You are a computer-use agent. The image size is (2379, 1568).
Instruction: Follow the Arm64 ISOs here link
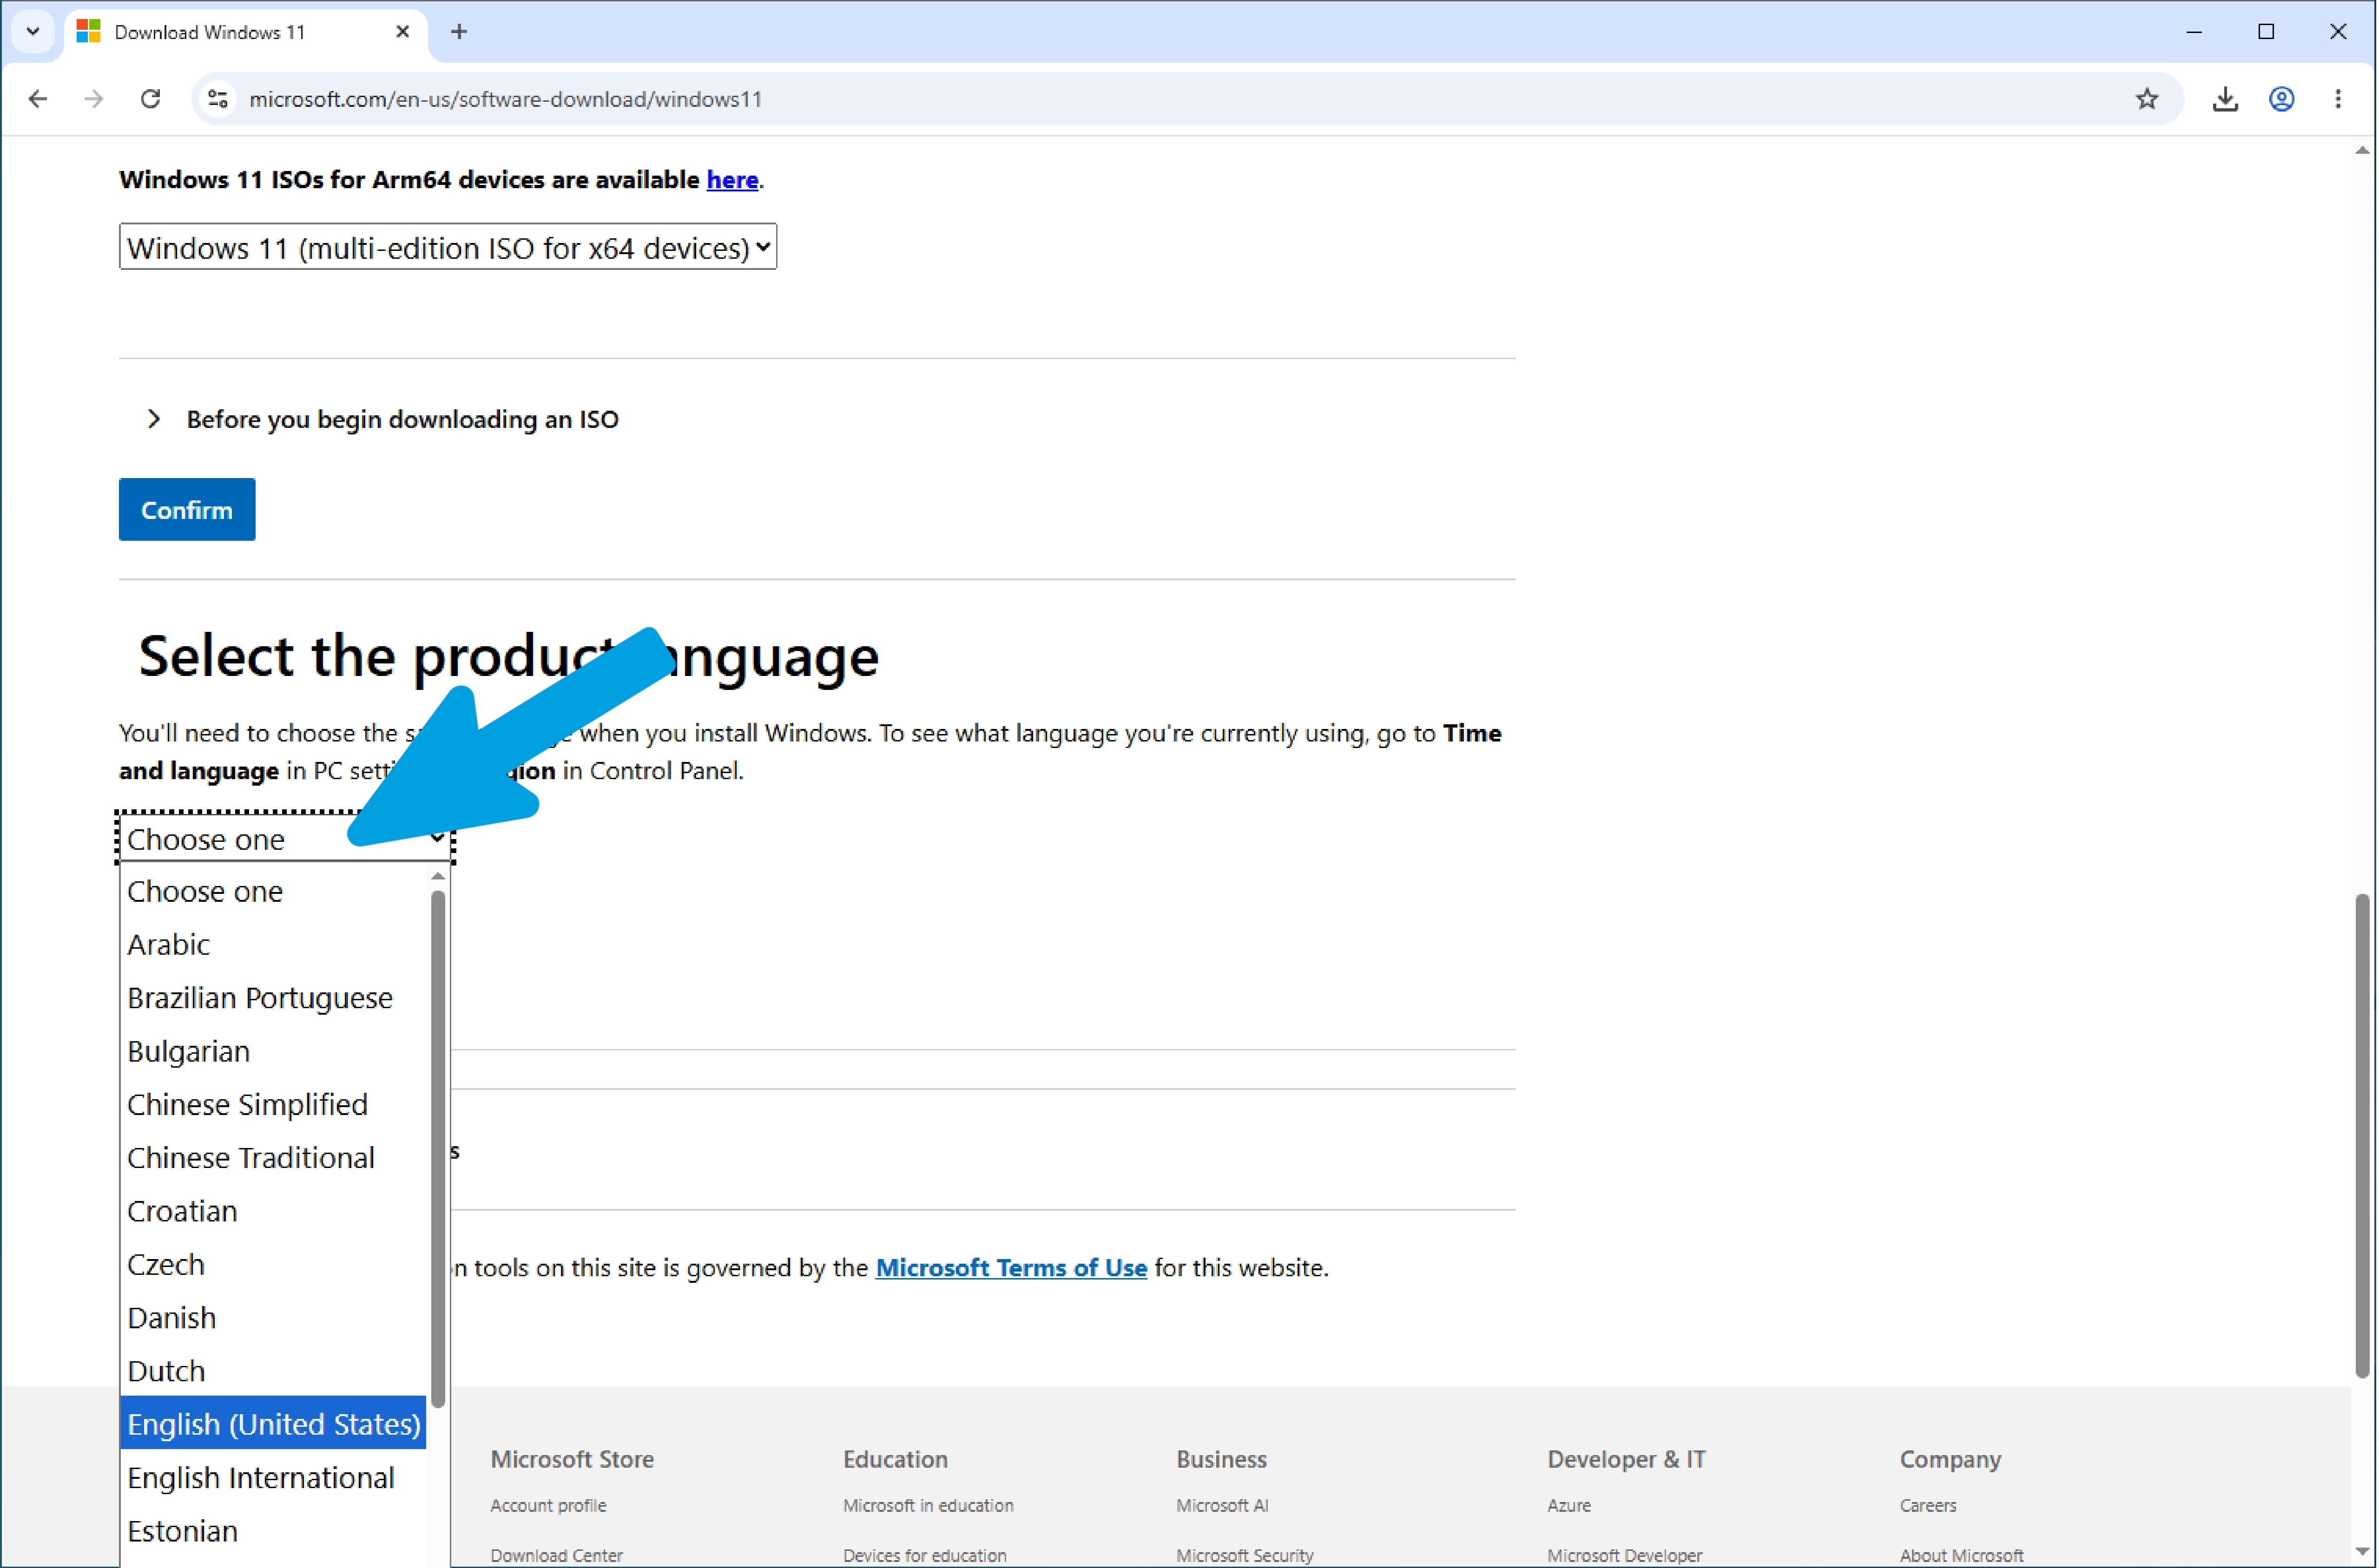[732, 180]
